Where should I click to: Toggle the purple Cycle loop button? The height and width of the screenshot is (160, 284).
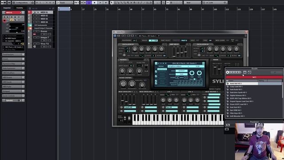coord(89,3)
